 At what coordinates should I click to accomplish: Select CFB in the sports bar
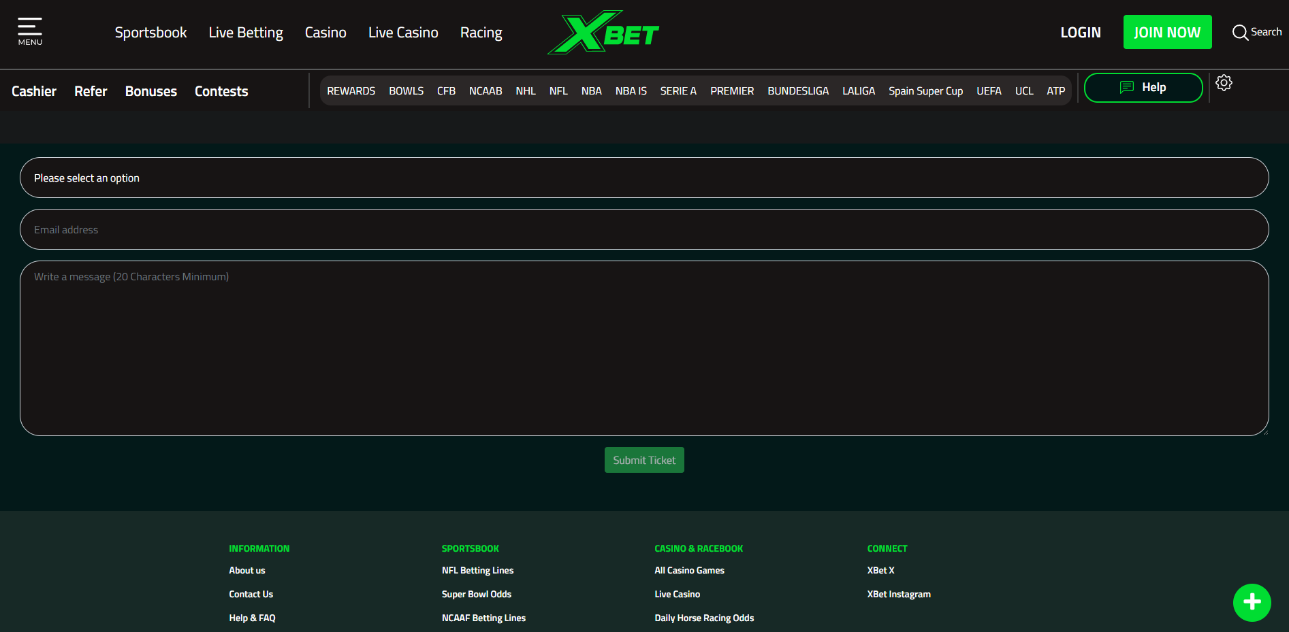click(x=446, y=90)
